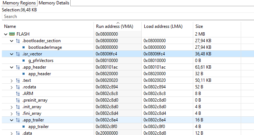The width and height of the screenshot is (254, 135).
Task: Select the g_pfnVectors symbol row
Action: click(41, 61)
